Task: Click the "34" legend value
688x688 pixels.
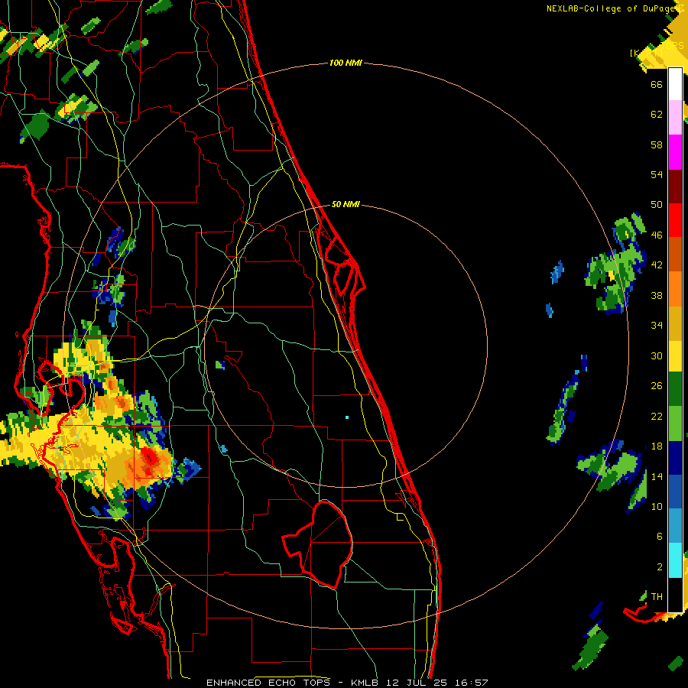Action: 657,326
